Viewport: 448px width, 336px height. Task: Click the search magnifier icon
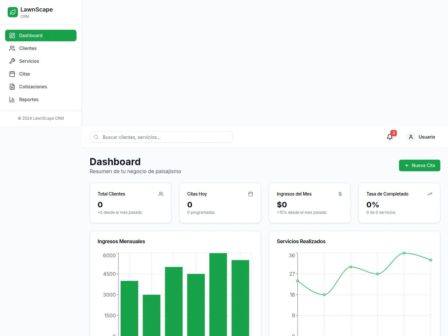click(x=96, y=137)
